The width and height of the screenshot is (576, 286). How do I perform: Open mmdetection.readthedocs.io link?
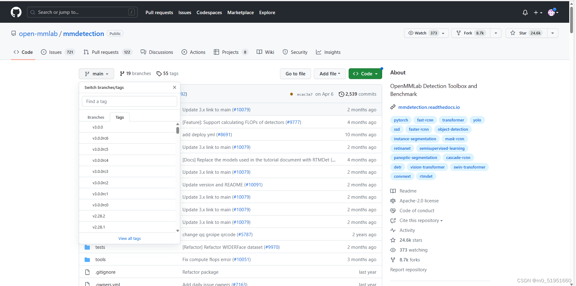pos(429,107)
